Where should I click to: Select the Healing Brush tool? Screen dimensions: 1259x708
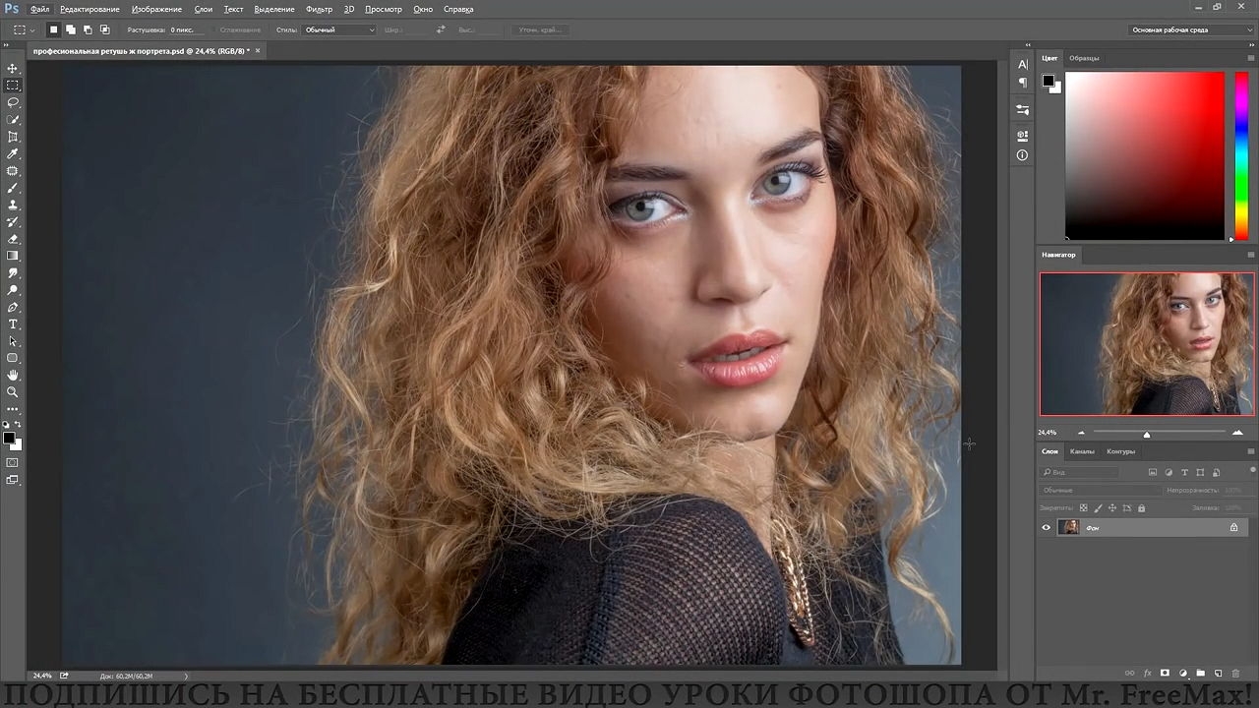[13, 171]
